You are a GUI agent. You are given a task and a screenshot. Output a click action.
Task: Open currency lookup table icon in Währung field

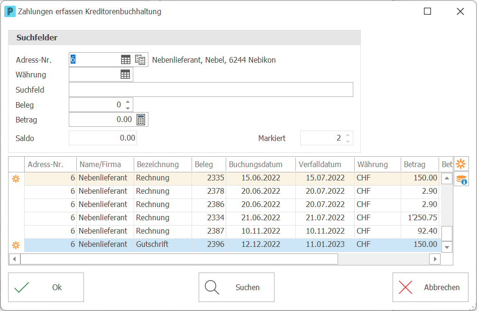click(125, 75)
